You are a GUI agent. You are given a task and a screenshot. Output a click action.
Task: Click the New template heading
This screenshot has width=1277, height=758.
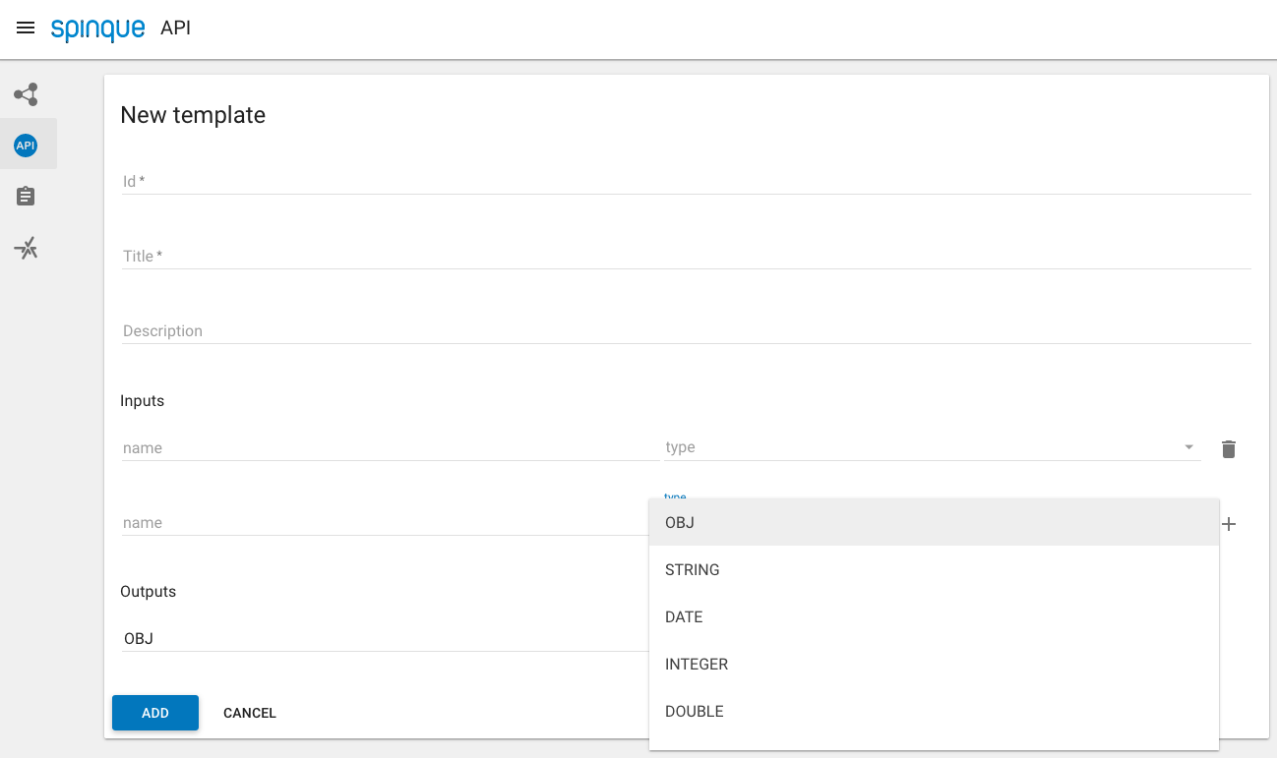click(193, 115)
